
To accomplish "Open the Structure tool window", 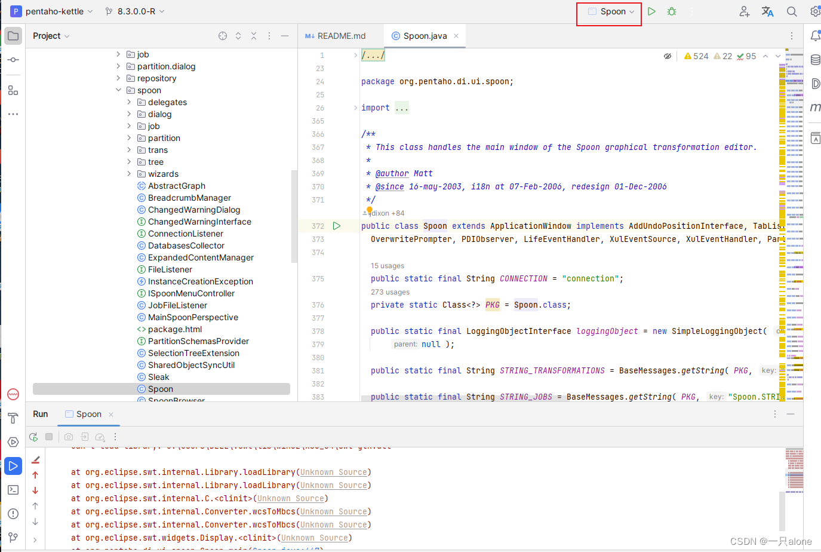I will tap(13, 90).
